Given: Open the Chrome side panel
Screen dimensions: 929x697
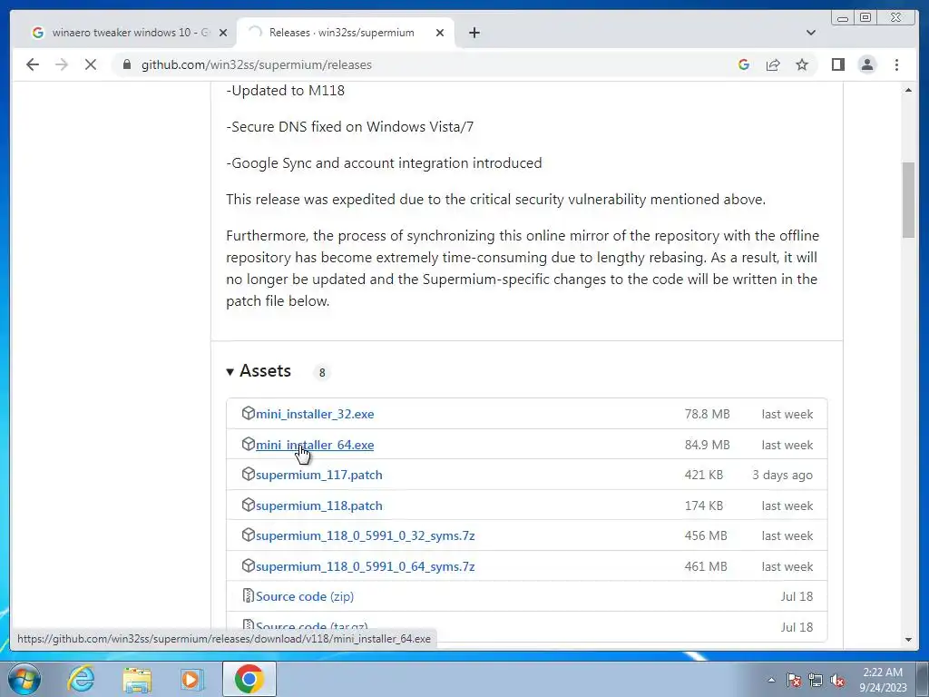Looking at the screenshot, I should pyautogui.click(x=837, y=64).
